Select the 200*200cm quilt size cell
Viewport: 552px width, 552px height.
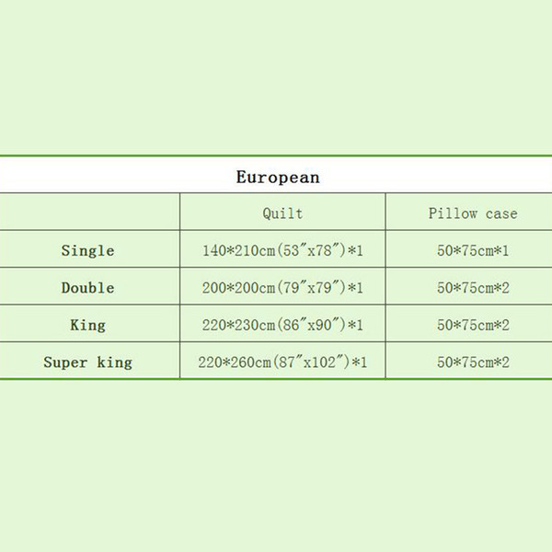[282, 286]
